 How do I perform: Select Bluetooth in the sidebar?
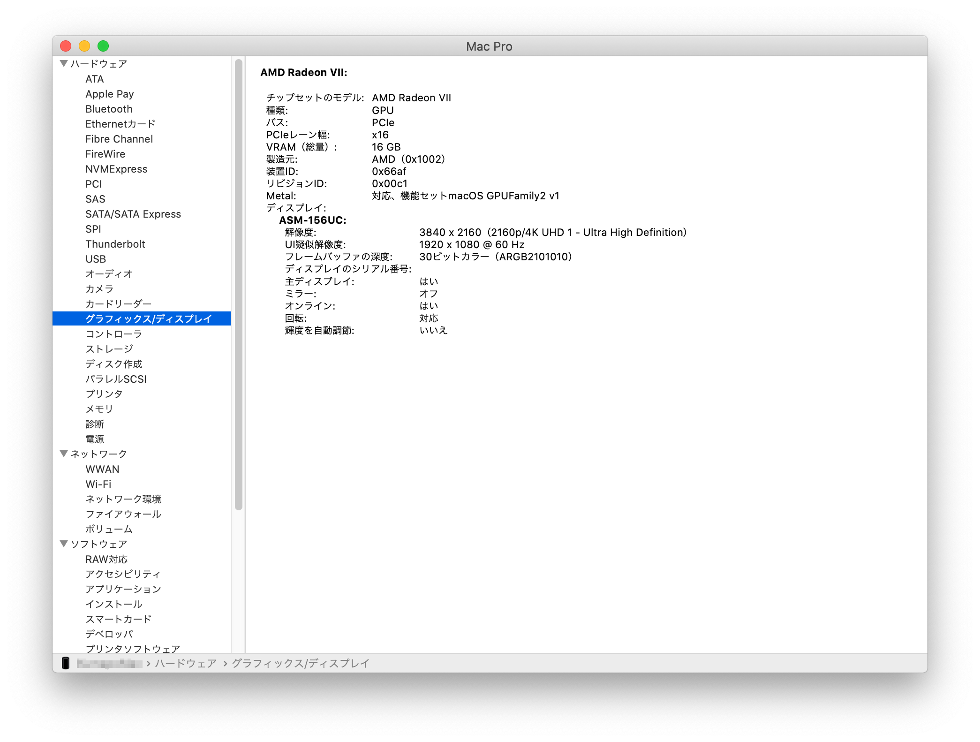tap(109, 109)
